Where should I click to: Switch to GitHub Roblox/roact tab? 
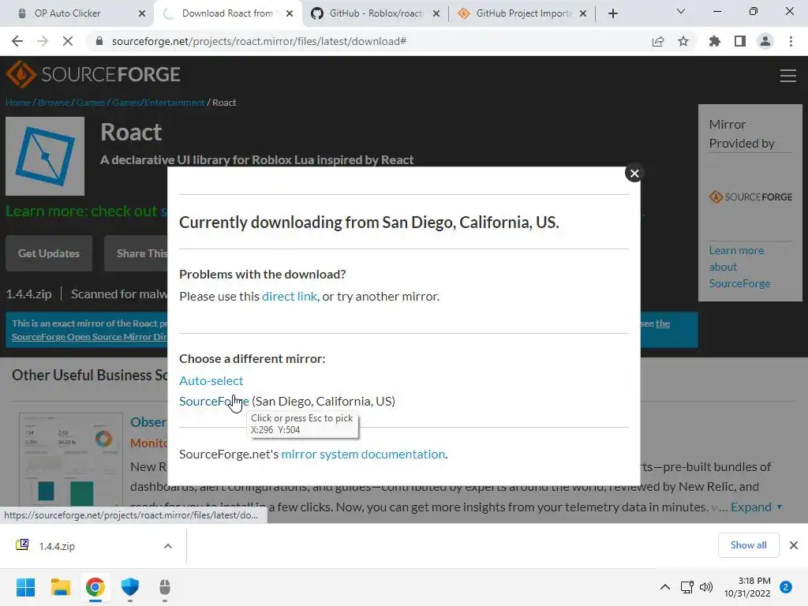point(376,13)
